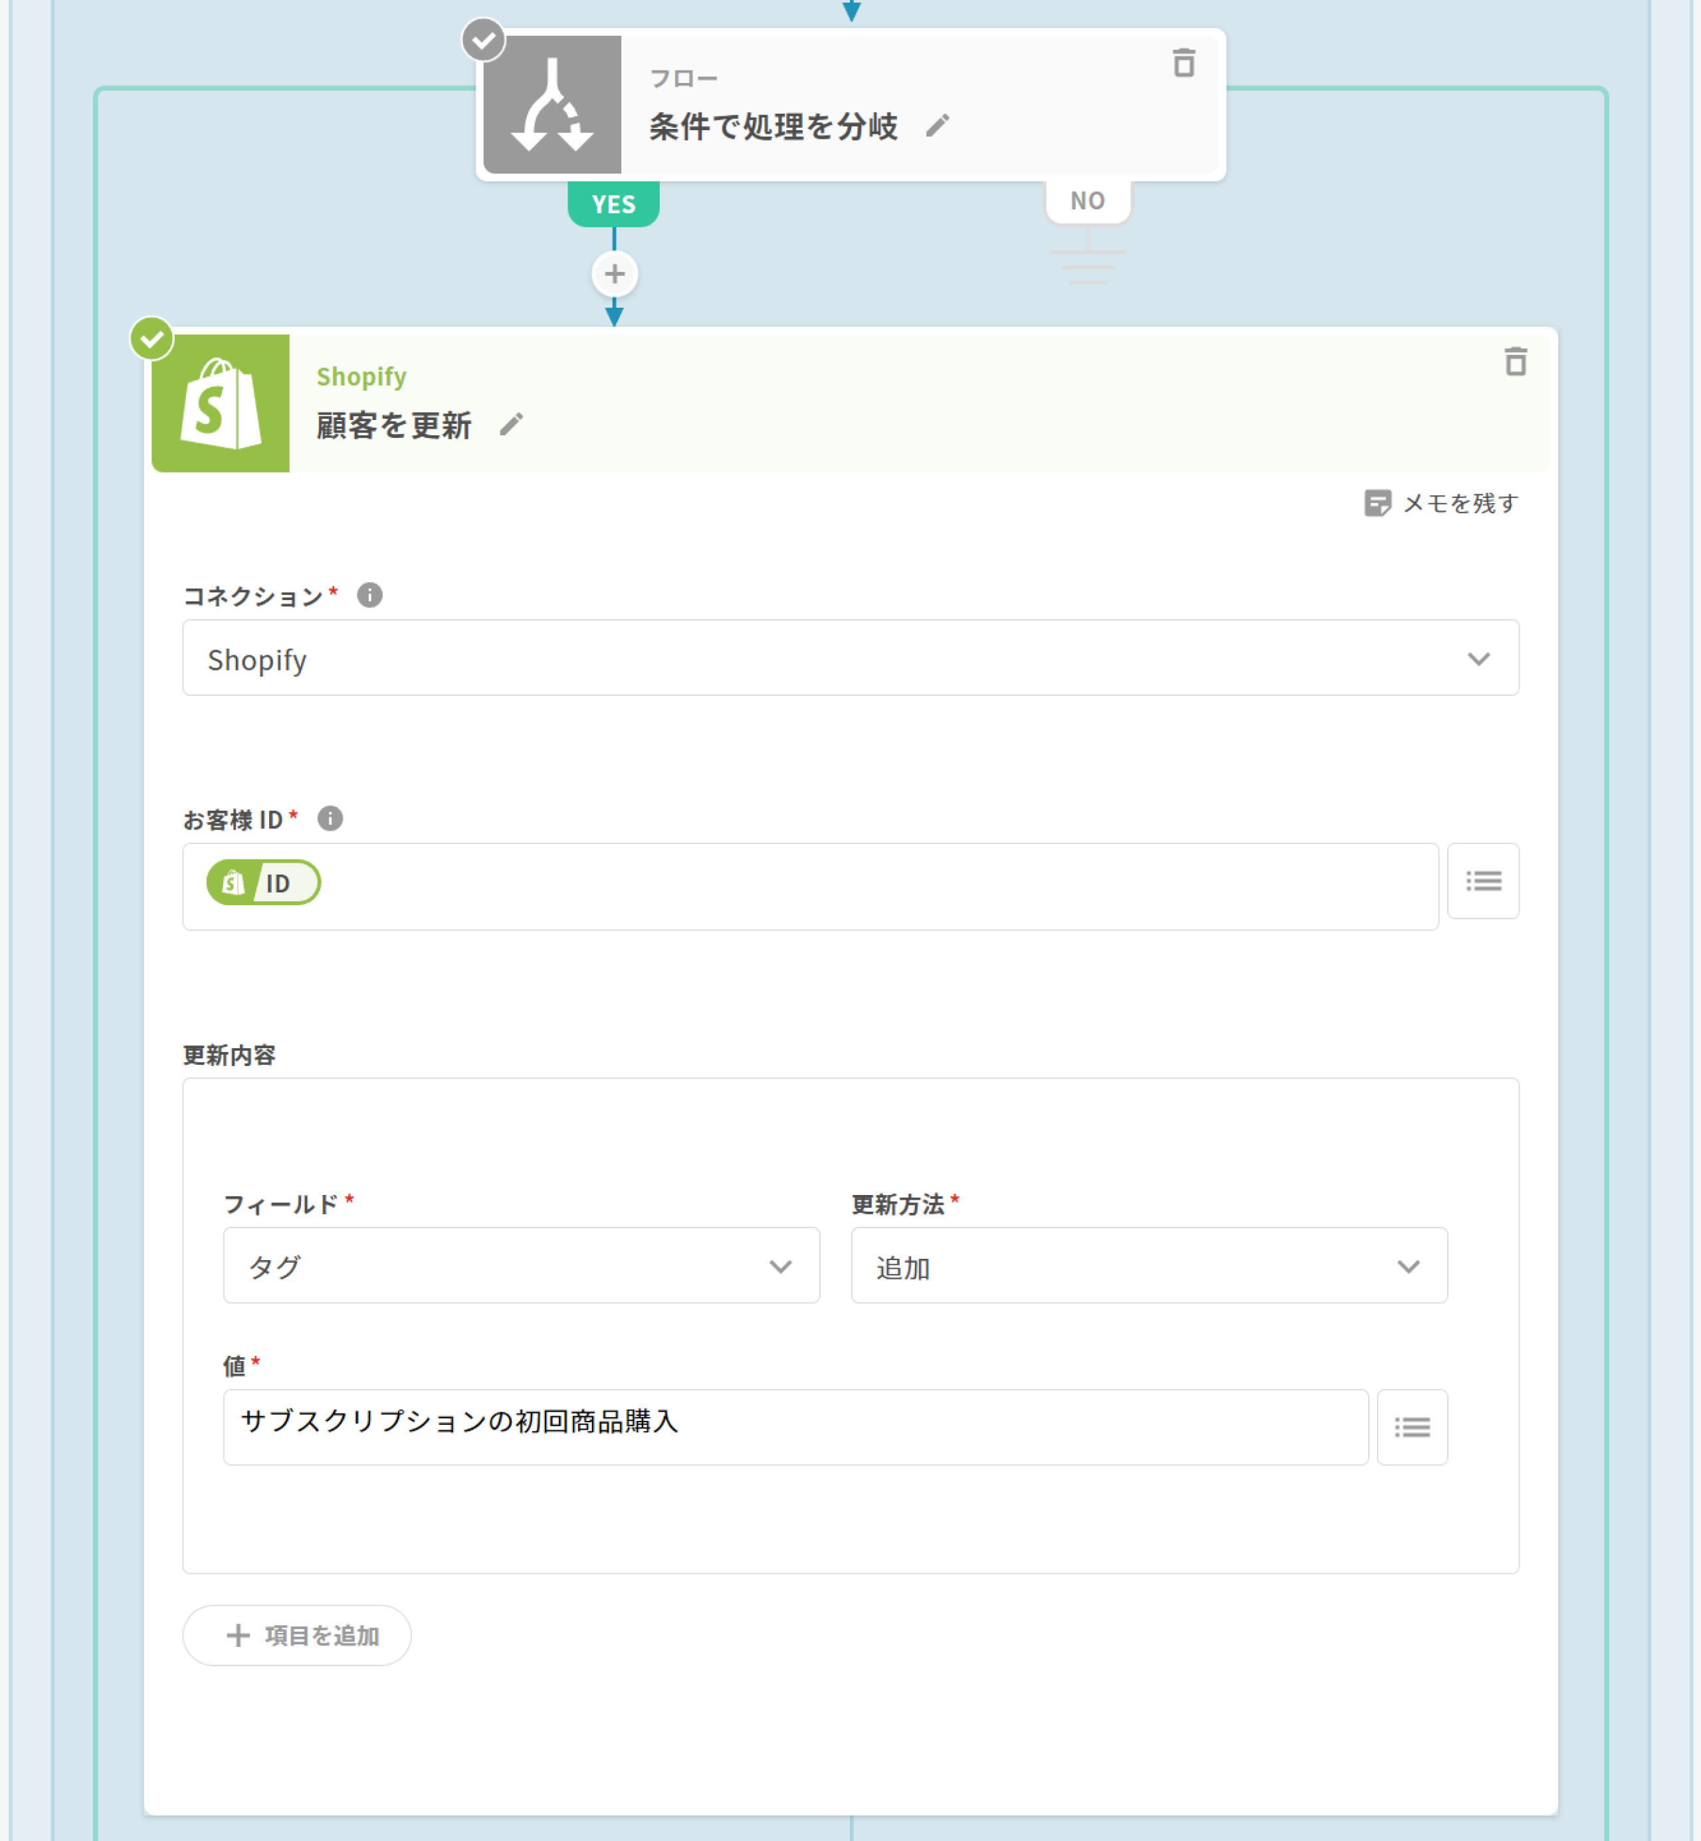Click the gray branch flow icon
The width and height of the screenshot is (1701, 1841).
[552, 105]
